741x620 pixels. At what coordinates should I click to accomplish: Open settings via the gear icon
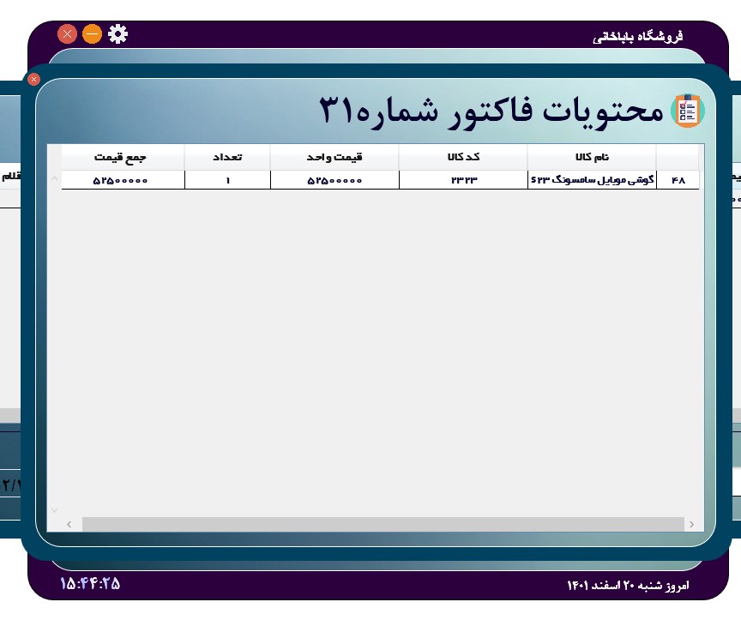click(x=117, y=34)
